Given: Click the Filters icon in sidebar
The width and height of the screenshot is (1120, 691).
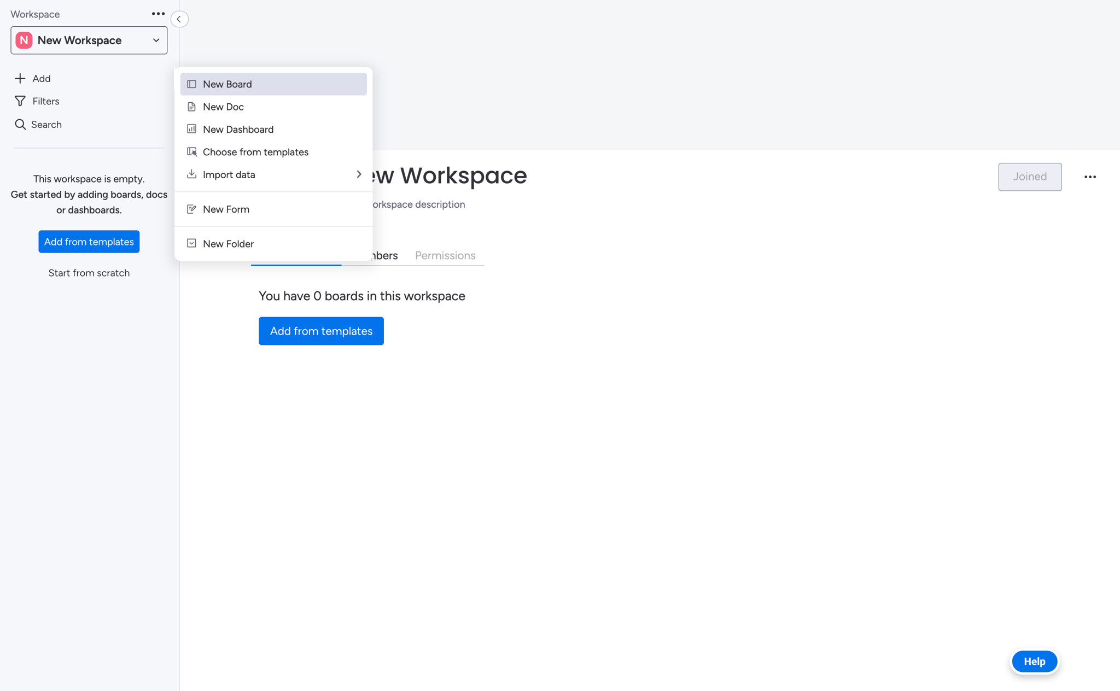Looking at the screenshot, I should [x=20, y=101].
